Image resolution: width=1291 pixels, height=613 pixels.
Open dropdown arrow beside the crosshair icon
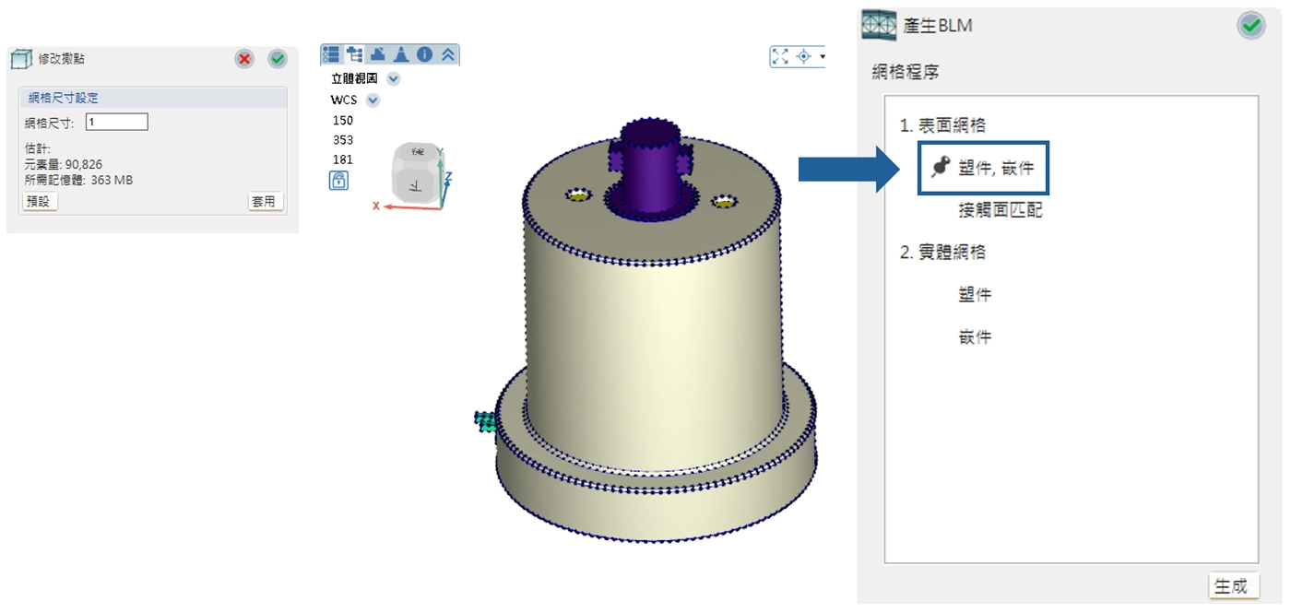click(x=822, y=56)
